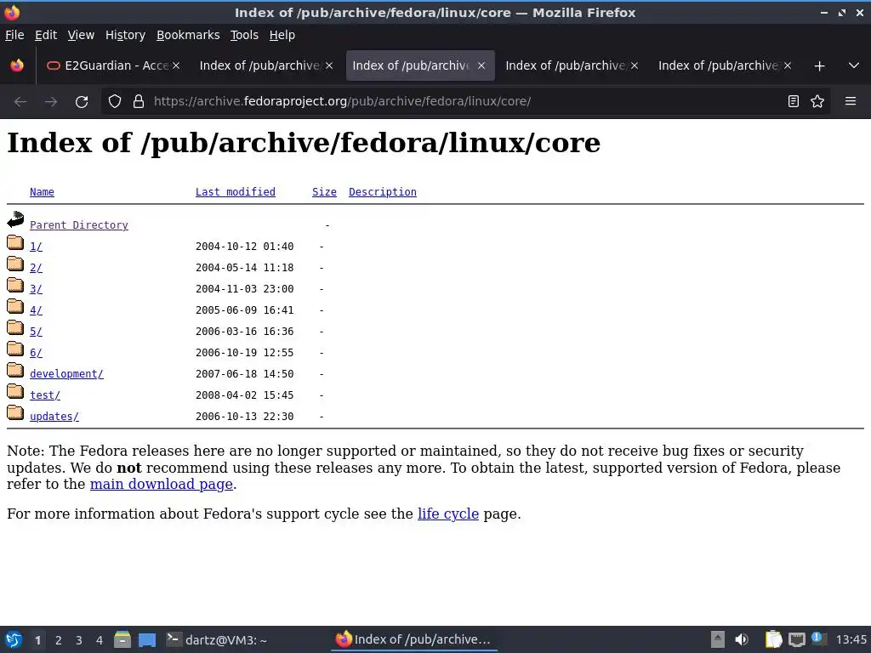
Task: Reload the current page
Action: point(82,102)
